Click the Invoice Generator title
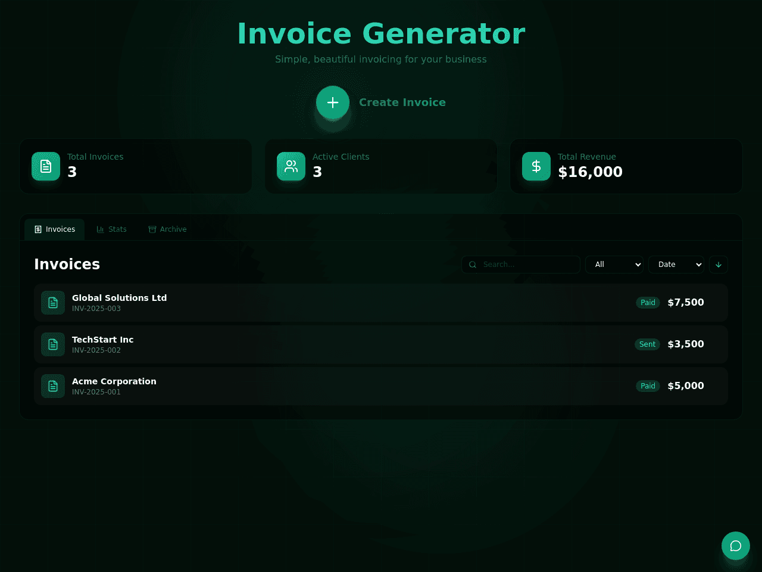This screenshot has width=762, height=572. coord(381,33)
